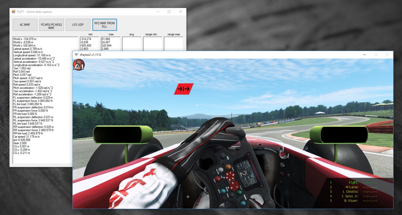Click the max value 81,868
Viewport: 402px width, 215px height.
[x=106, y=39]
